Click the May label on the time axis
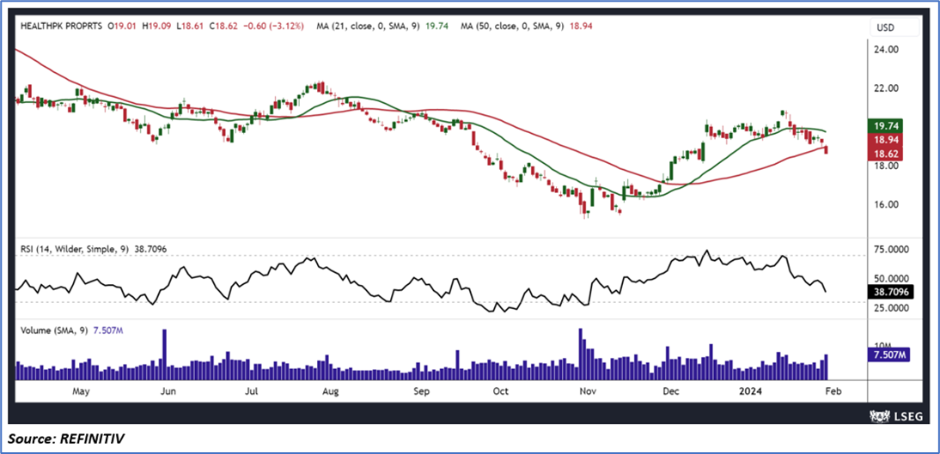This screenshot has width=940, height=454. pyautogui.click(x=80, y=391)
